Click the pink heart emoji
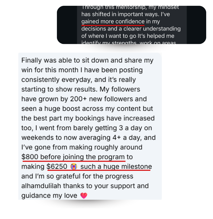The width and height of the screenshot is (213, 219). [84, 196]
